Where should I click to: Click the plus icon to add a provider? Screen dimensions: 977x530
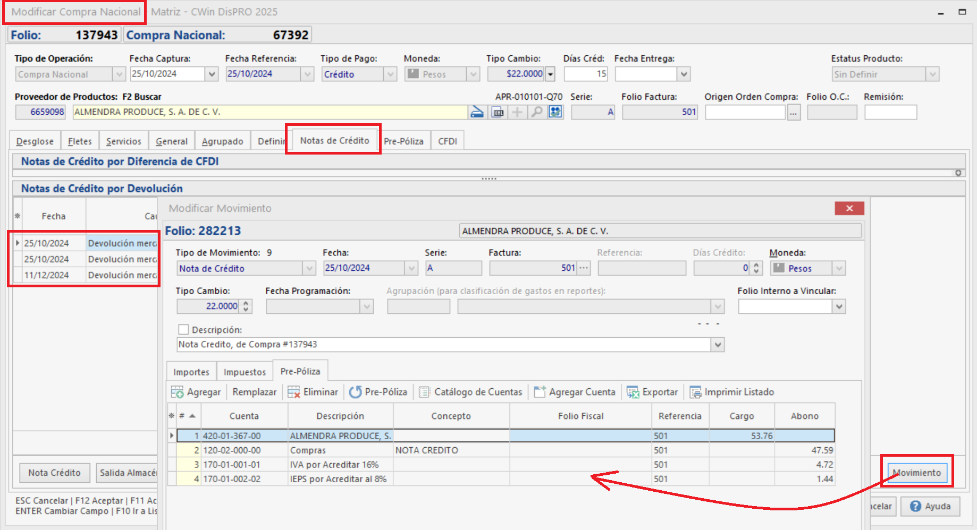pos(517,112)
